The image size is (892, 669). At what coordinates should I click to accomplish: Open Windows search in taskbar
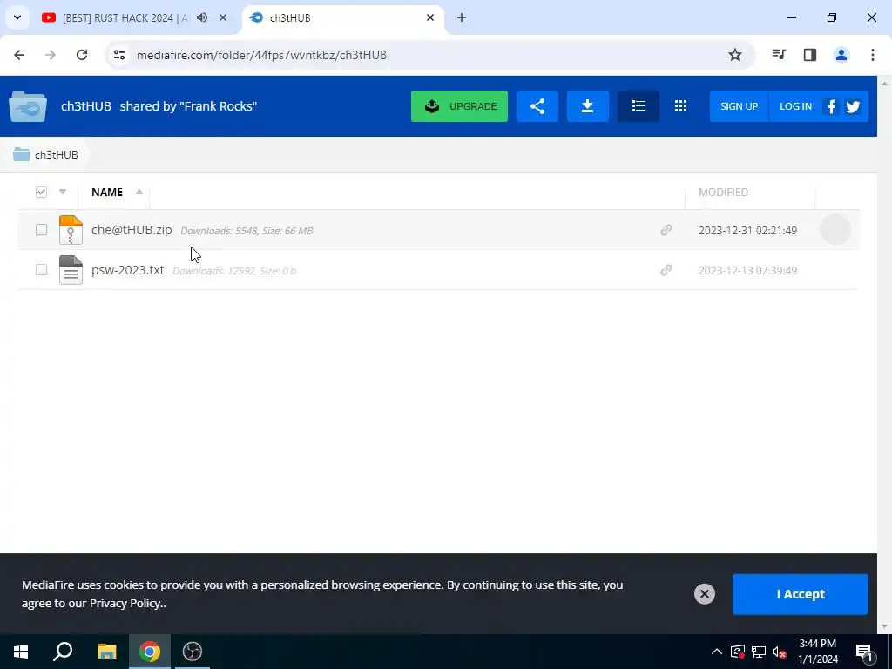63,652
